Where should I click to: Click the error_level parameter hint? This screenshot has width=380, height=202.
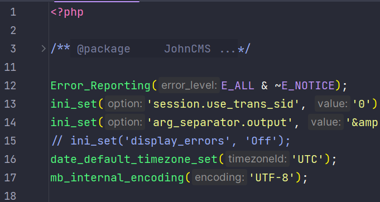click(189, 85)
